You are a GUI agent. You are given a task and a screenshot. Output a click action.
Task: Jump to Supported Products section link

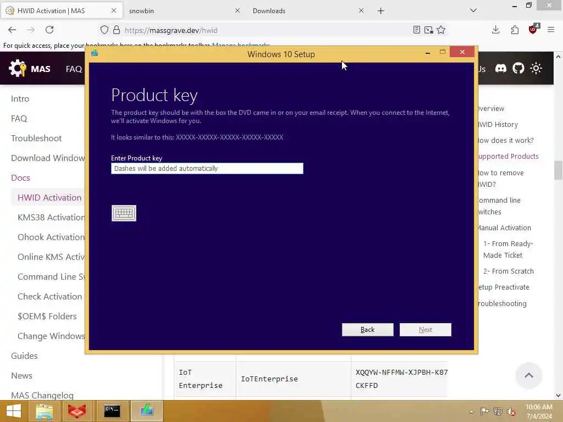(x=509, y=156)
